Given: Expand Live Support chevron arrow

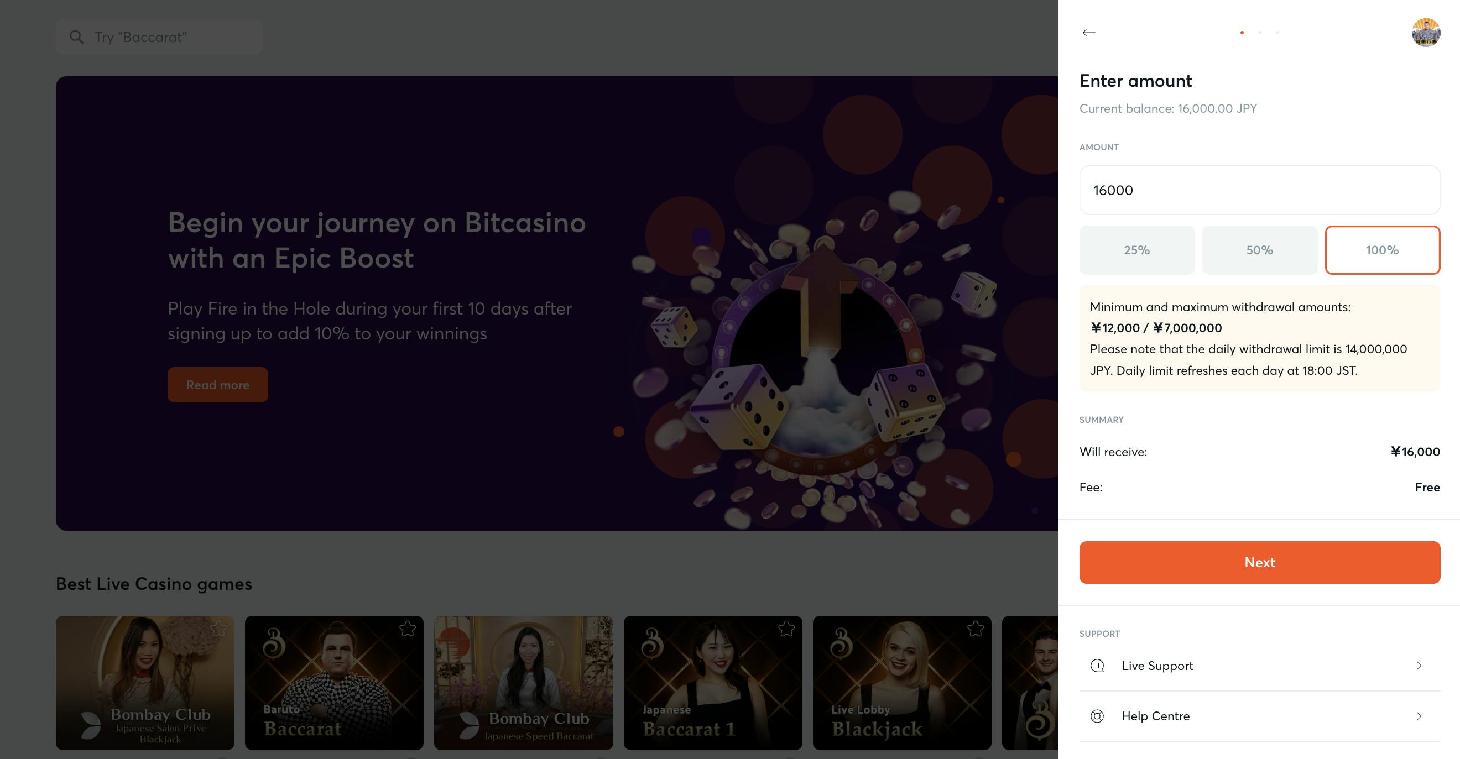Looking at the screenshot, I should click(1419, 666).
